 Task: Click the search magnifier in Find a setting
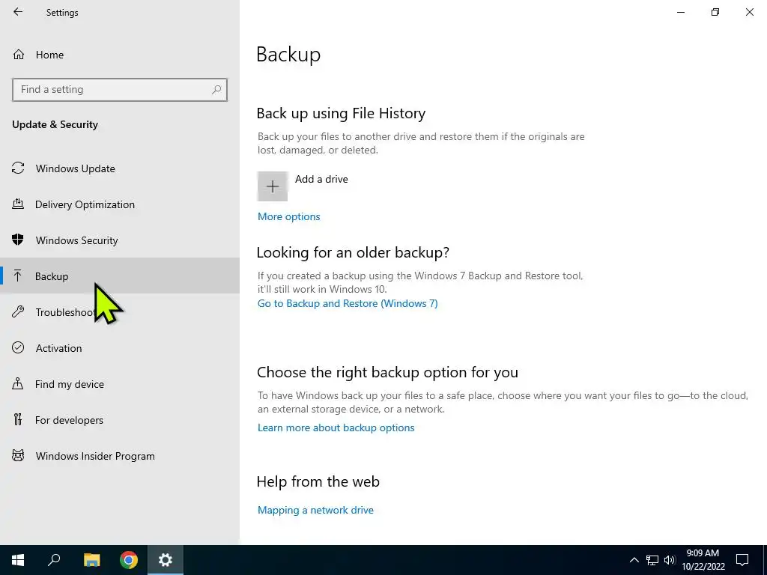click(x=216, y=90)
